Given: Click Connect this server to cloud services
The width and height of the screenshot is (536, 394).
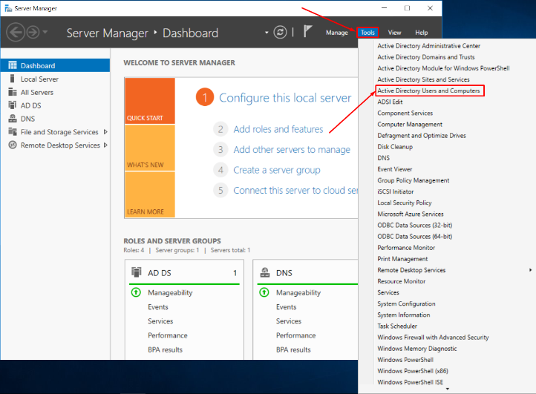Looking at the screenshot, I should [x=295, y=191].
